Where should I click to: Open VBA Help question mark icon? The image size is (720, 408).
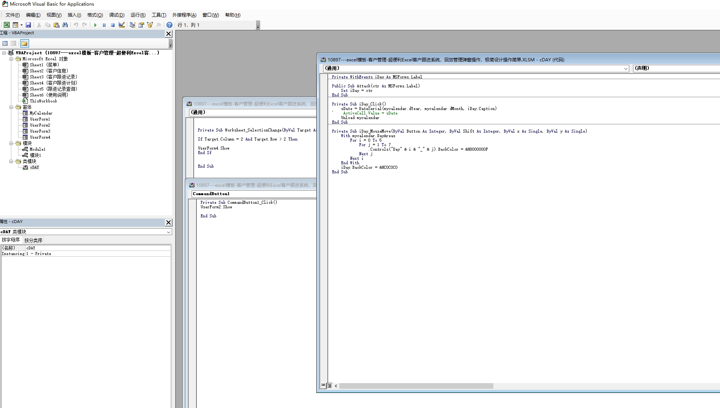tap(169, 25)
